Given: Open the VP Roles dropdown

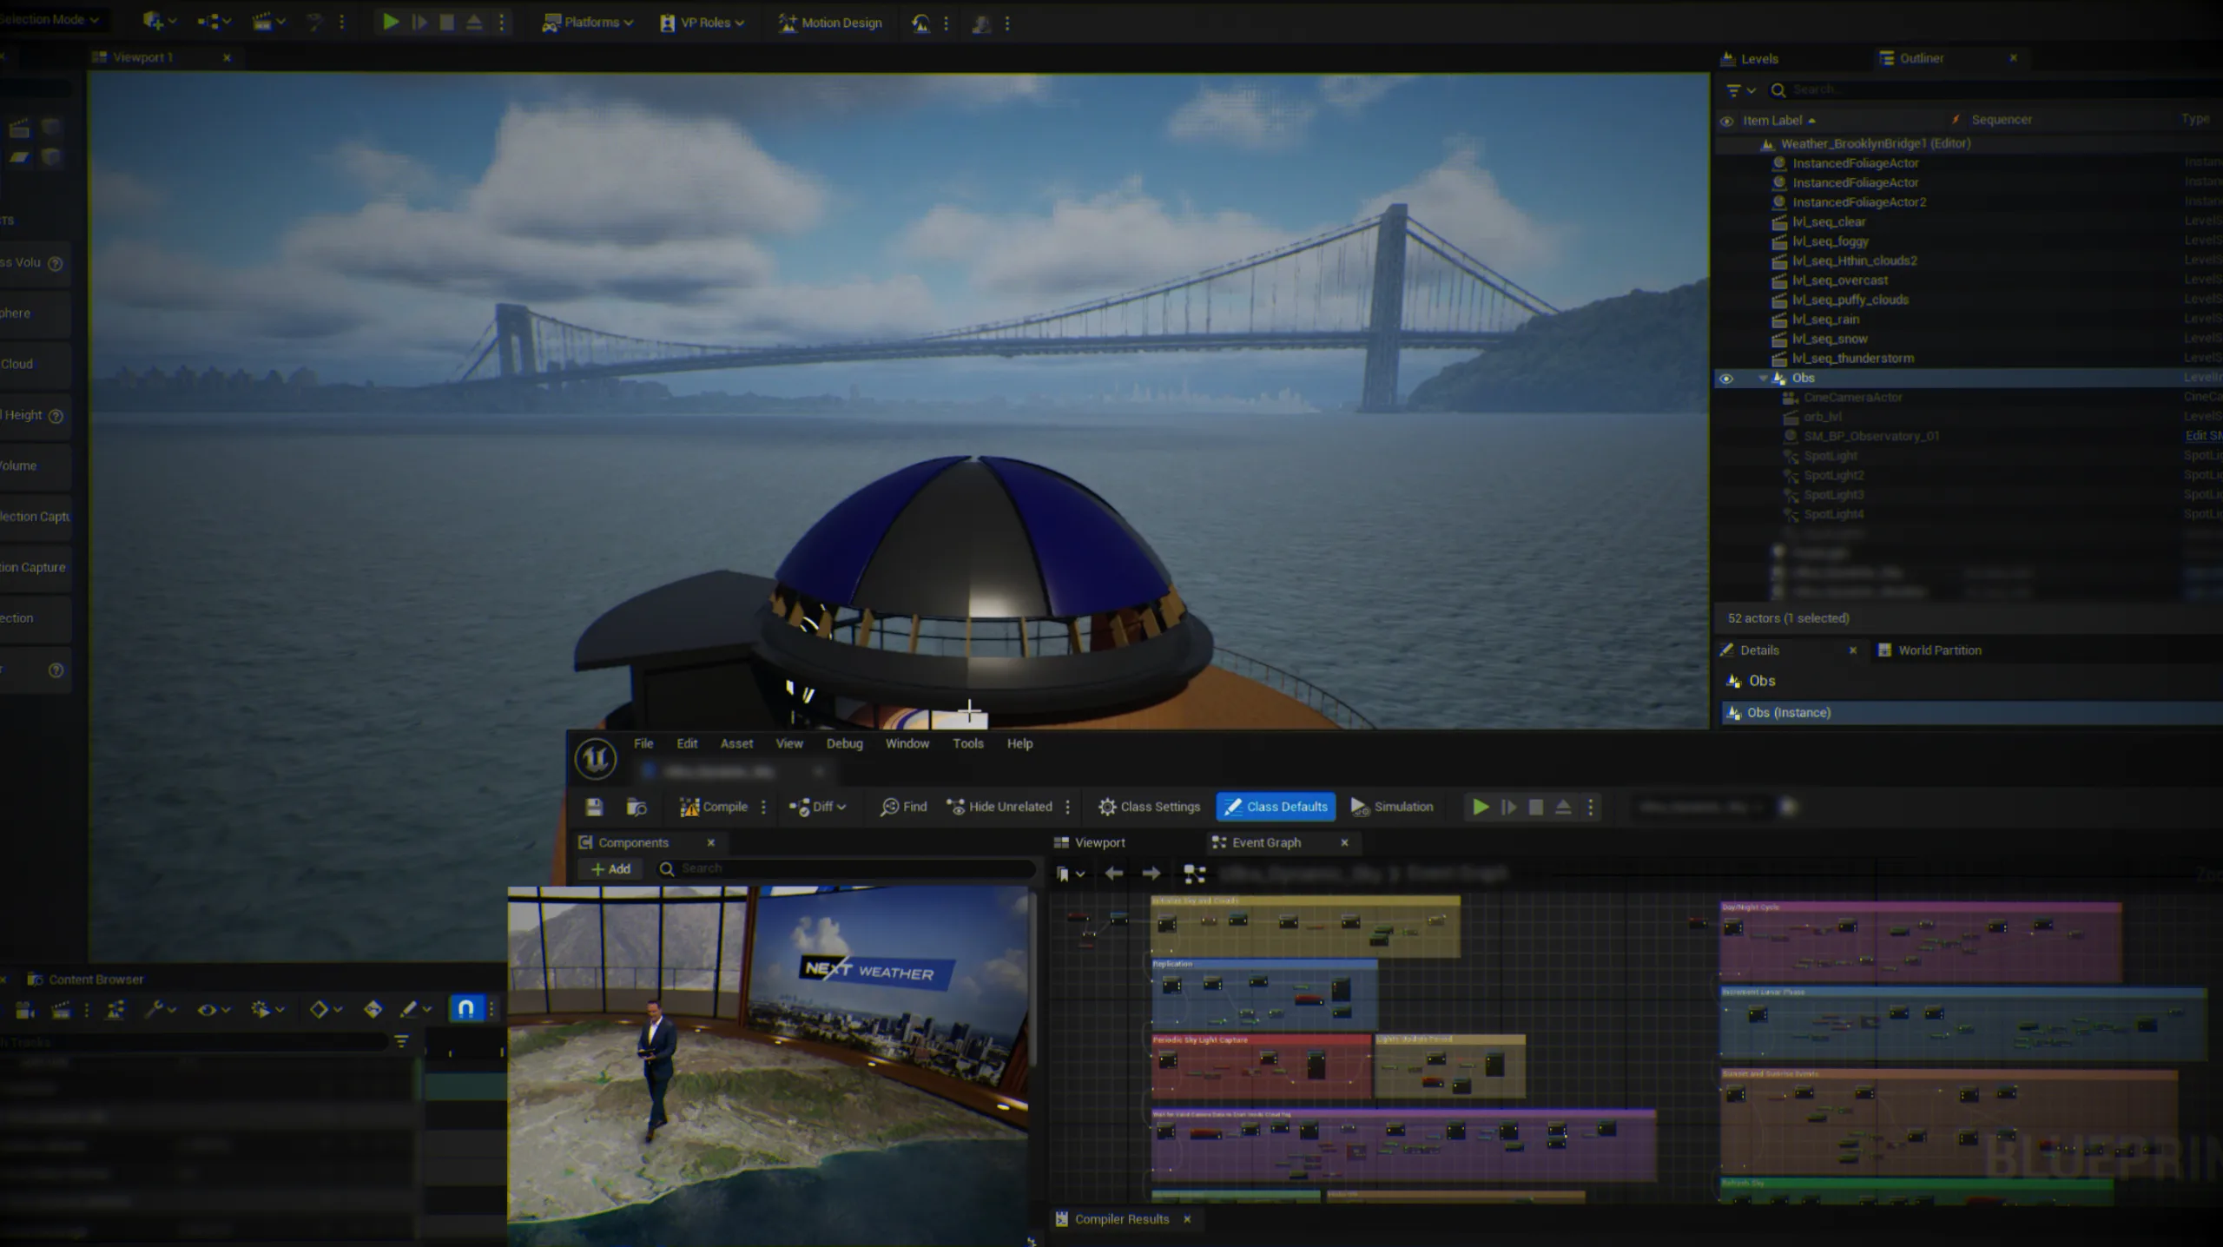Looking at the screenshot, I should coord(702,23).
